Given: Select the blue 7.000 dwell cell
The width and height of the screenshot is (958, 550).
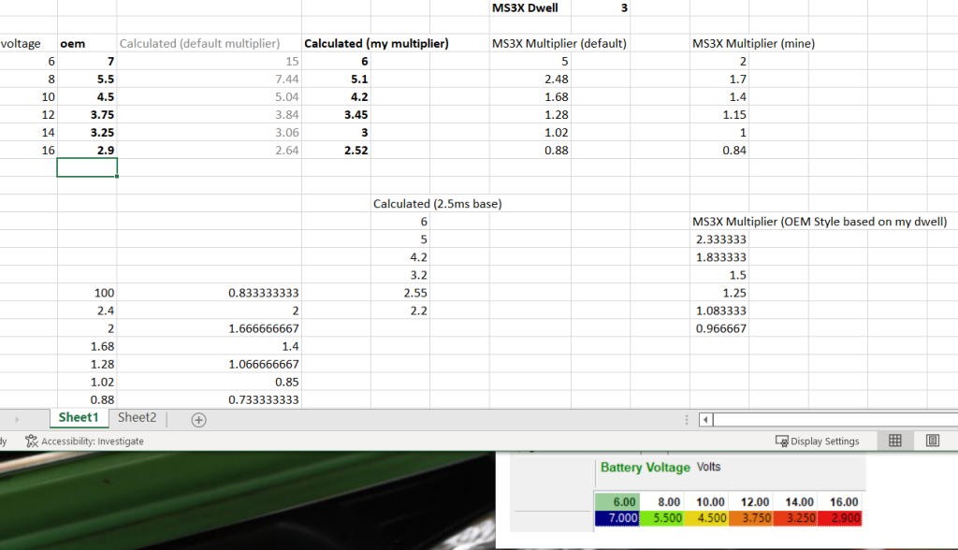Looking at the screenshot, I should pyautogui.click(x=617, y=518).
